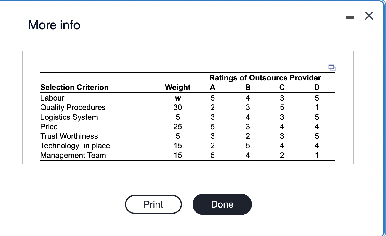Click the Trust Worthiness label
The width and height of the screenshot is (386, 236).
tap(69, 136)
